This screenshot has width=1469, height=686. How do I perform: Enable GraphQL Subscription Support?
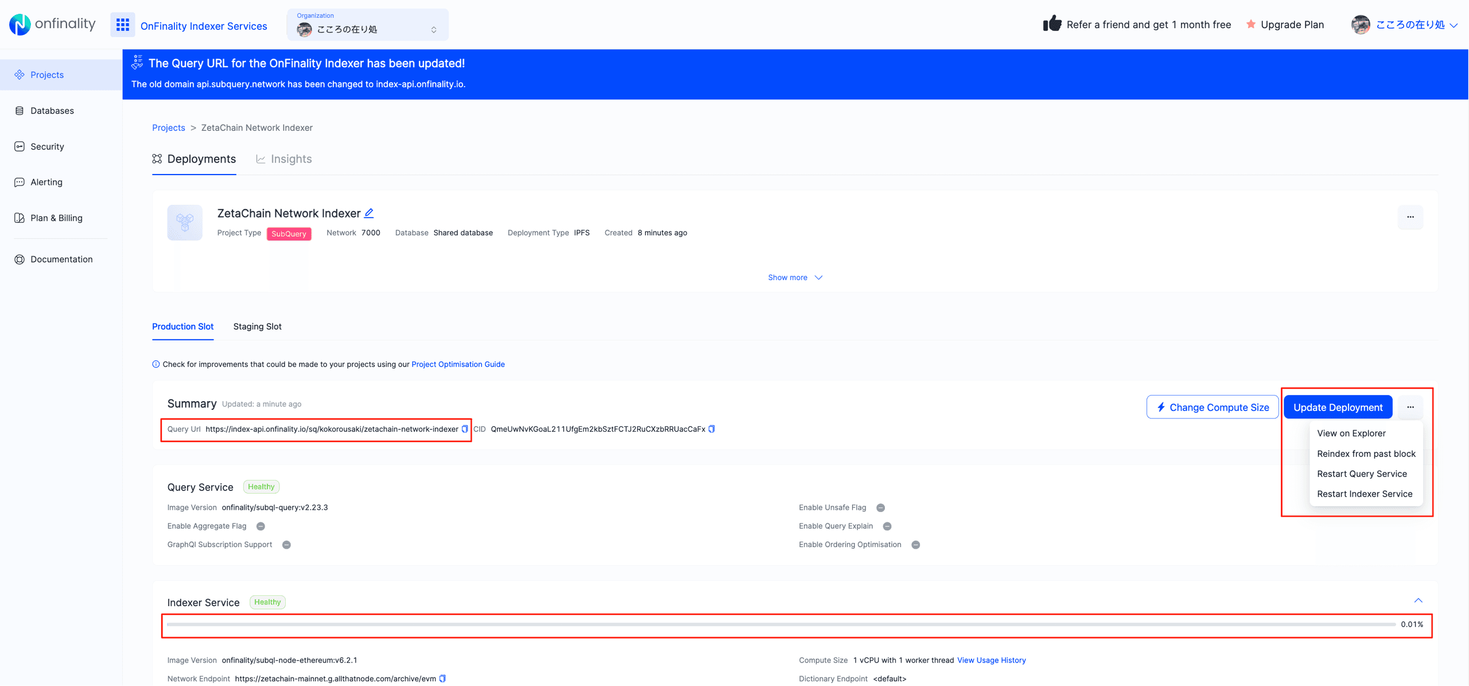point(287,544)
